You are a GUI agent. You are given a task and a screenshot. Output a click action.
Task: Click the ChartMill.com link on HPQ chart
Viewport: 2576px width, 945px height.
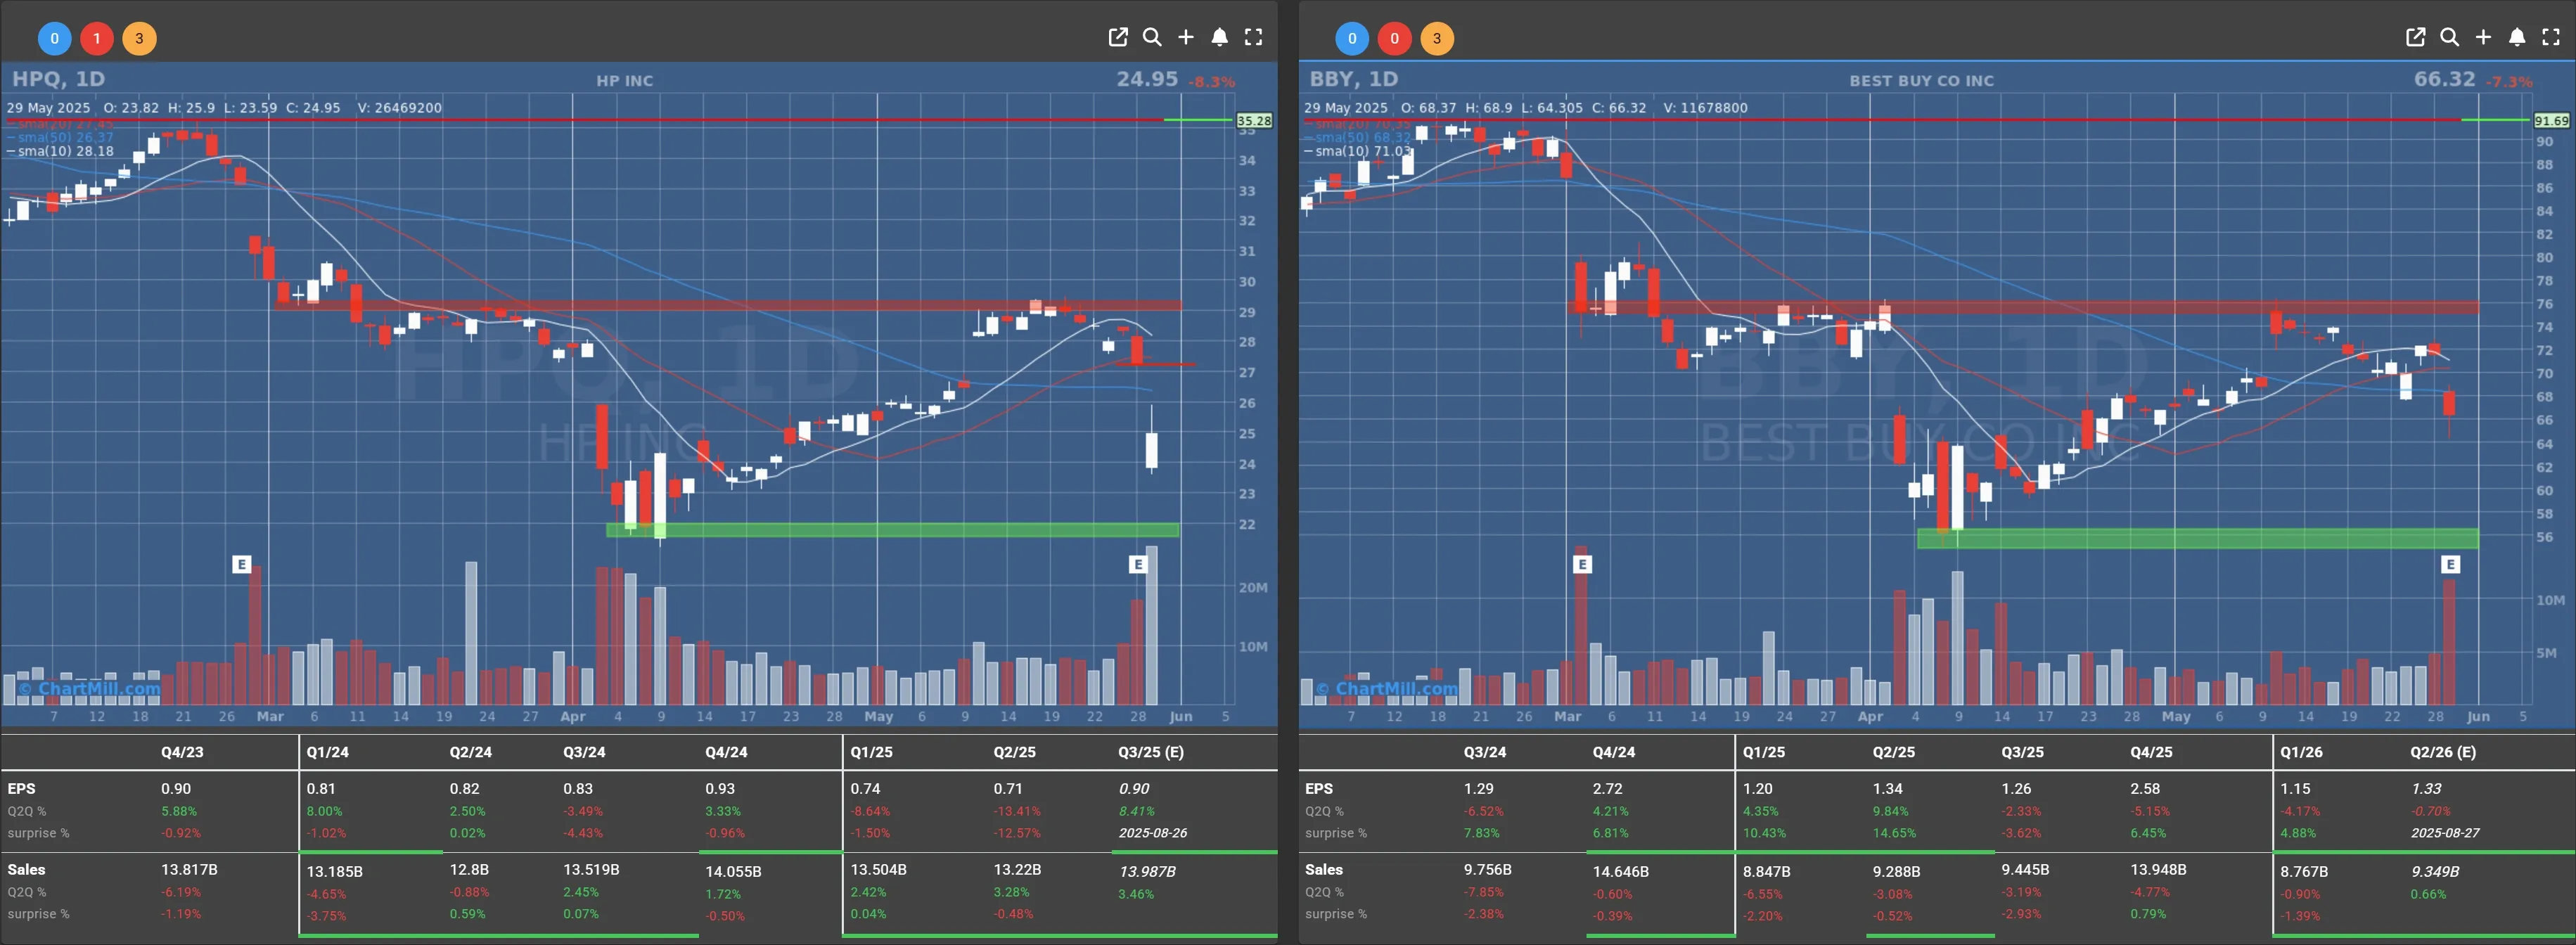[x=90, y=688]
